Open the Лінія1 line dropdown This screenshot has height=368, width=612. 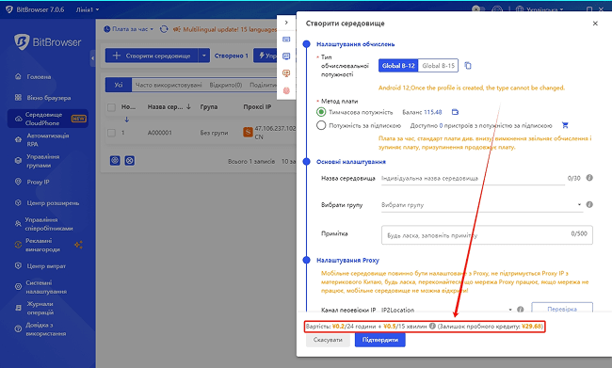point(88,9)
